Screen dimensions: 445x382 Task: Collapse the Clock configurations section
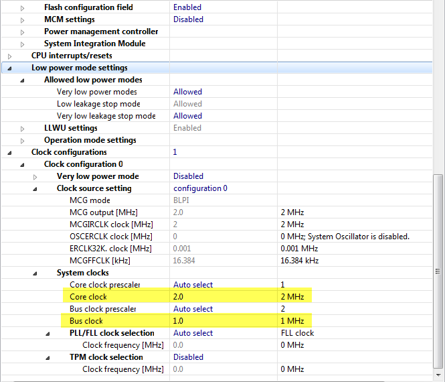(x=10, y=152)
